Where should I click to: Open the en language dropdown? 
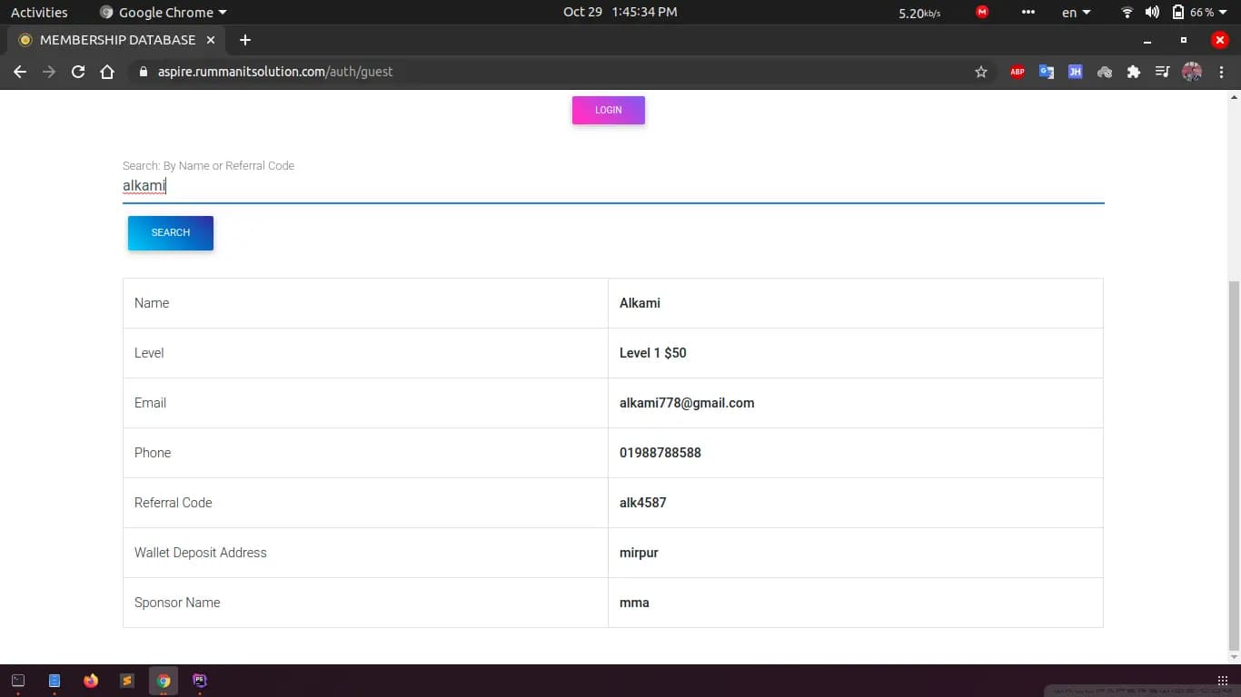point(1076,12)
